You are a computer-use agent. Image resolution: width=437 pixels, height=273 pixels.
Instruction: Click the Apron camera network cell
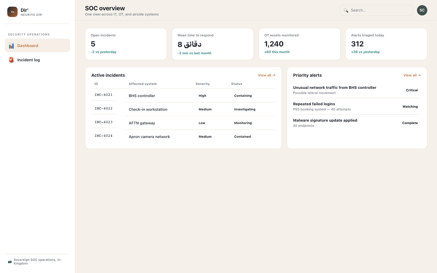[149, 137]
